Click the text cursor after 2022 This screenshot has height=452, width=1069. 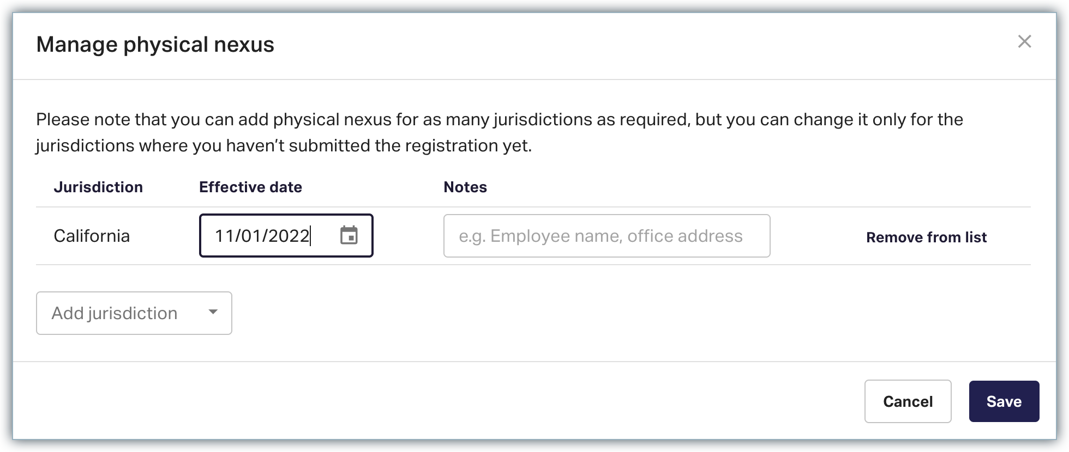pos(311,236)
